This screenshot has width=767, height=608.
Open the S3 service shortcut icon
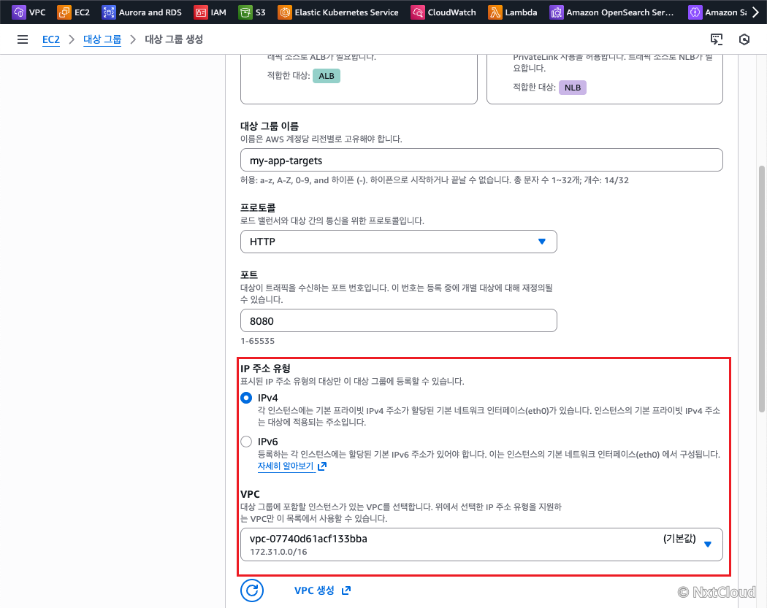pyautogui.click(x=245, y=12)
